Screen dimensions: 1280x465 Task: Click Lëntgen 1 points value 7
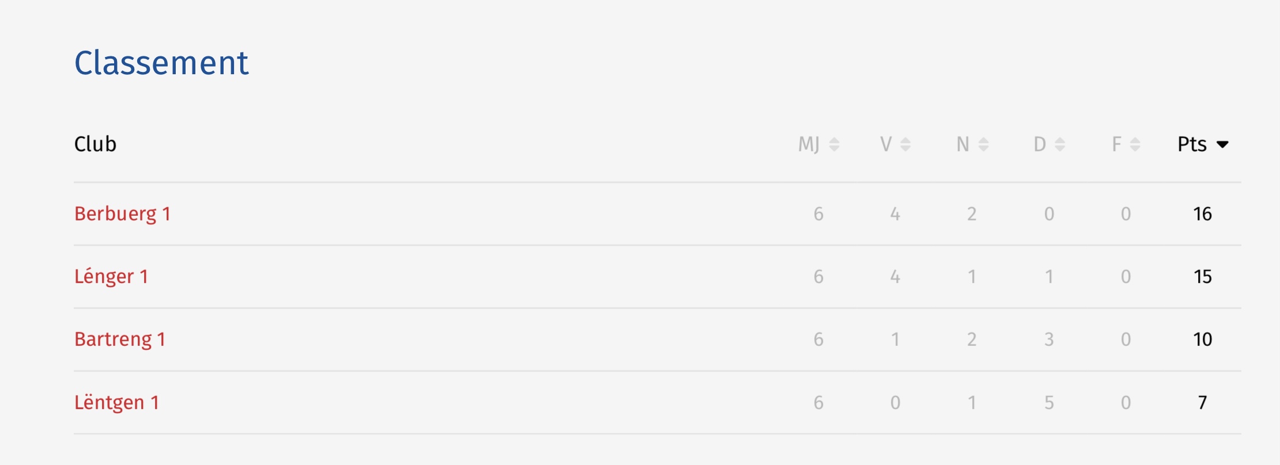[1202, 402]
